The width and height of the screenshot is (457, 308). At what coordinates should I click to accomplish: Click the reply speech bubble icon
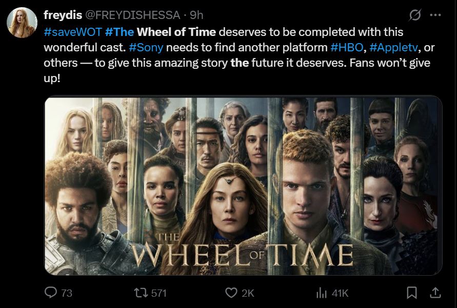(51, 293)
